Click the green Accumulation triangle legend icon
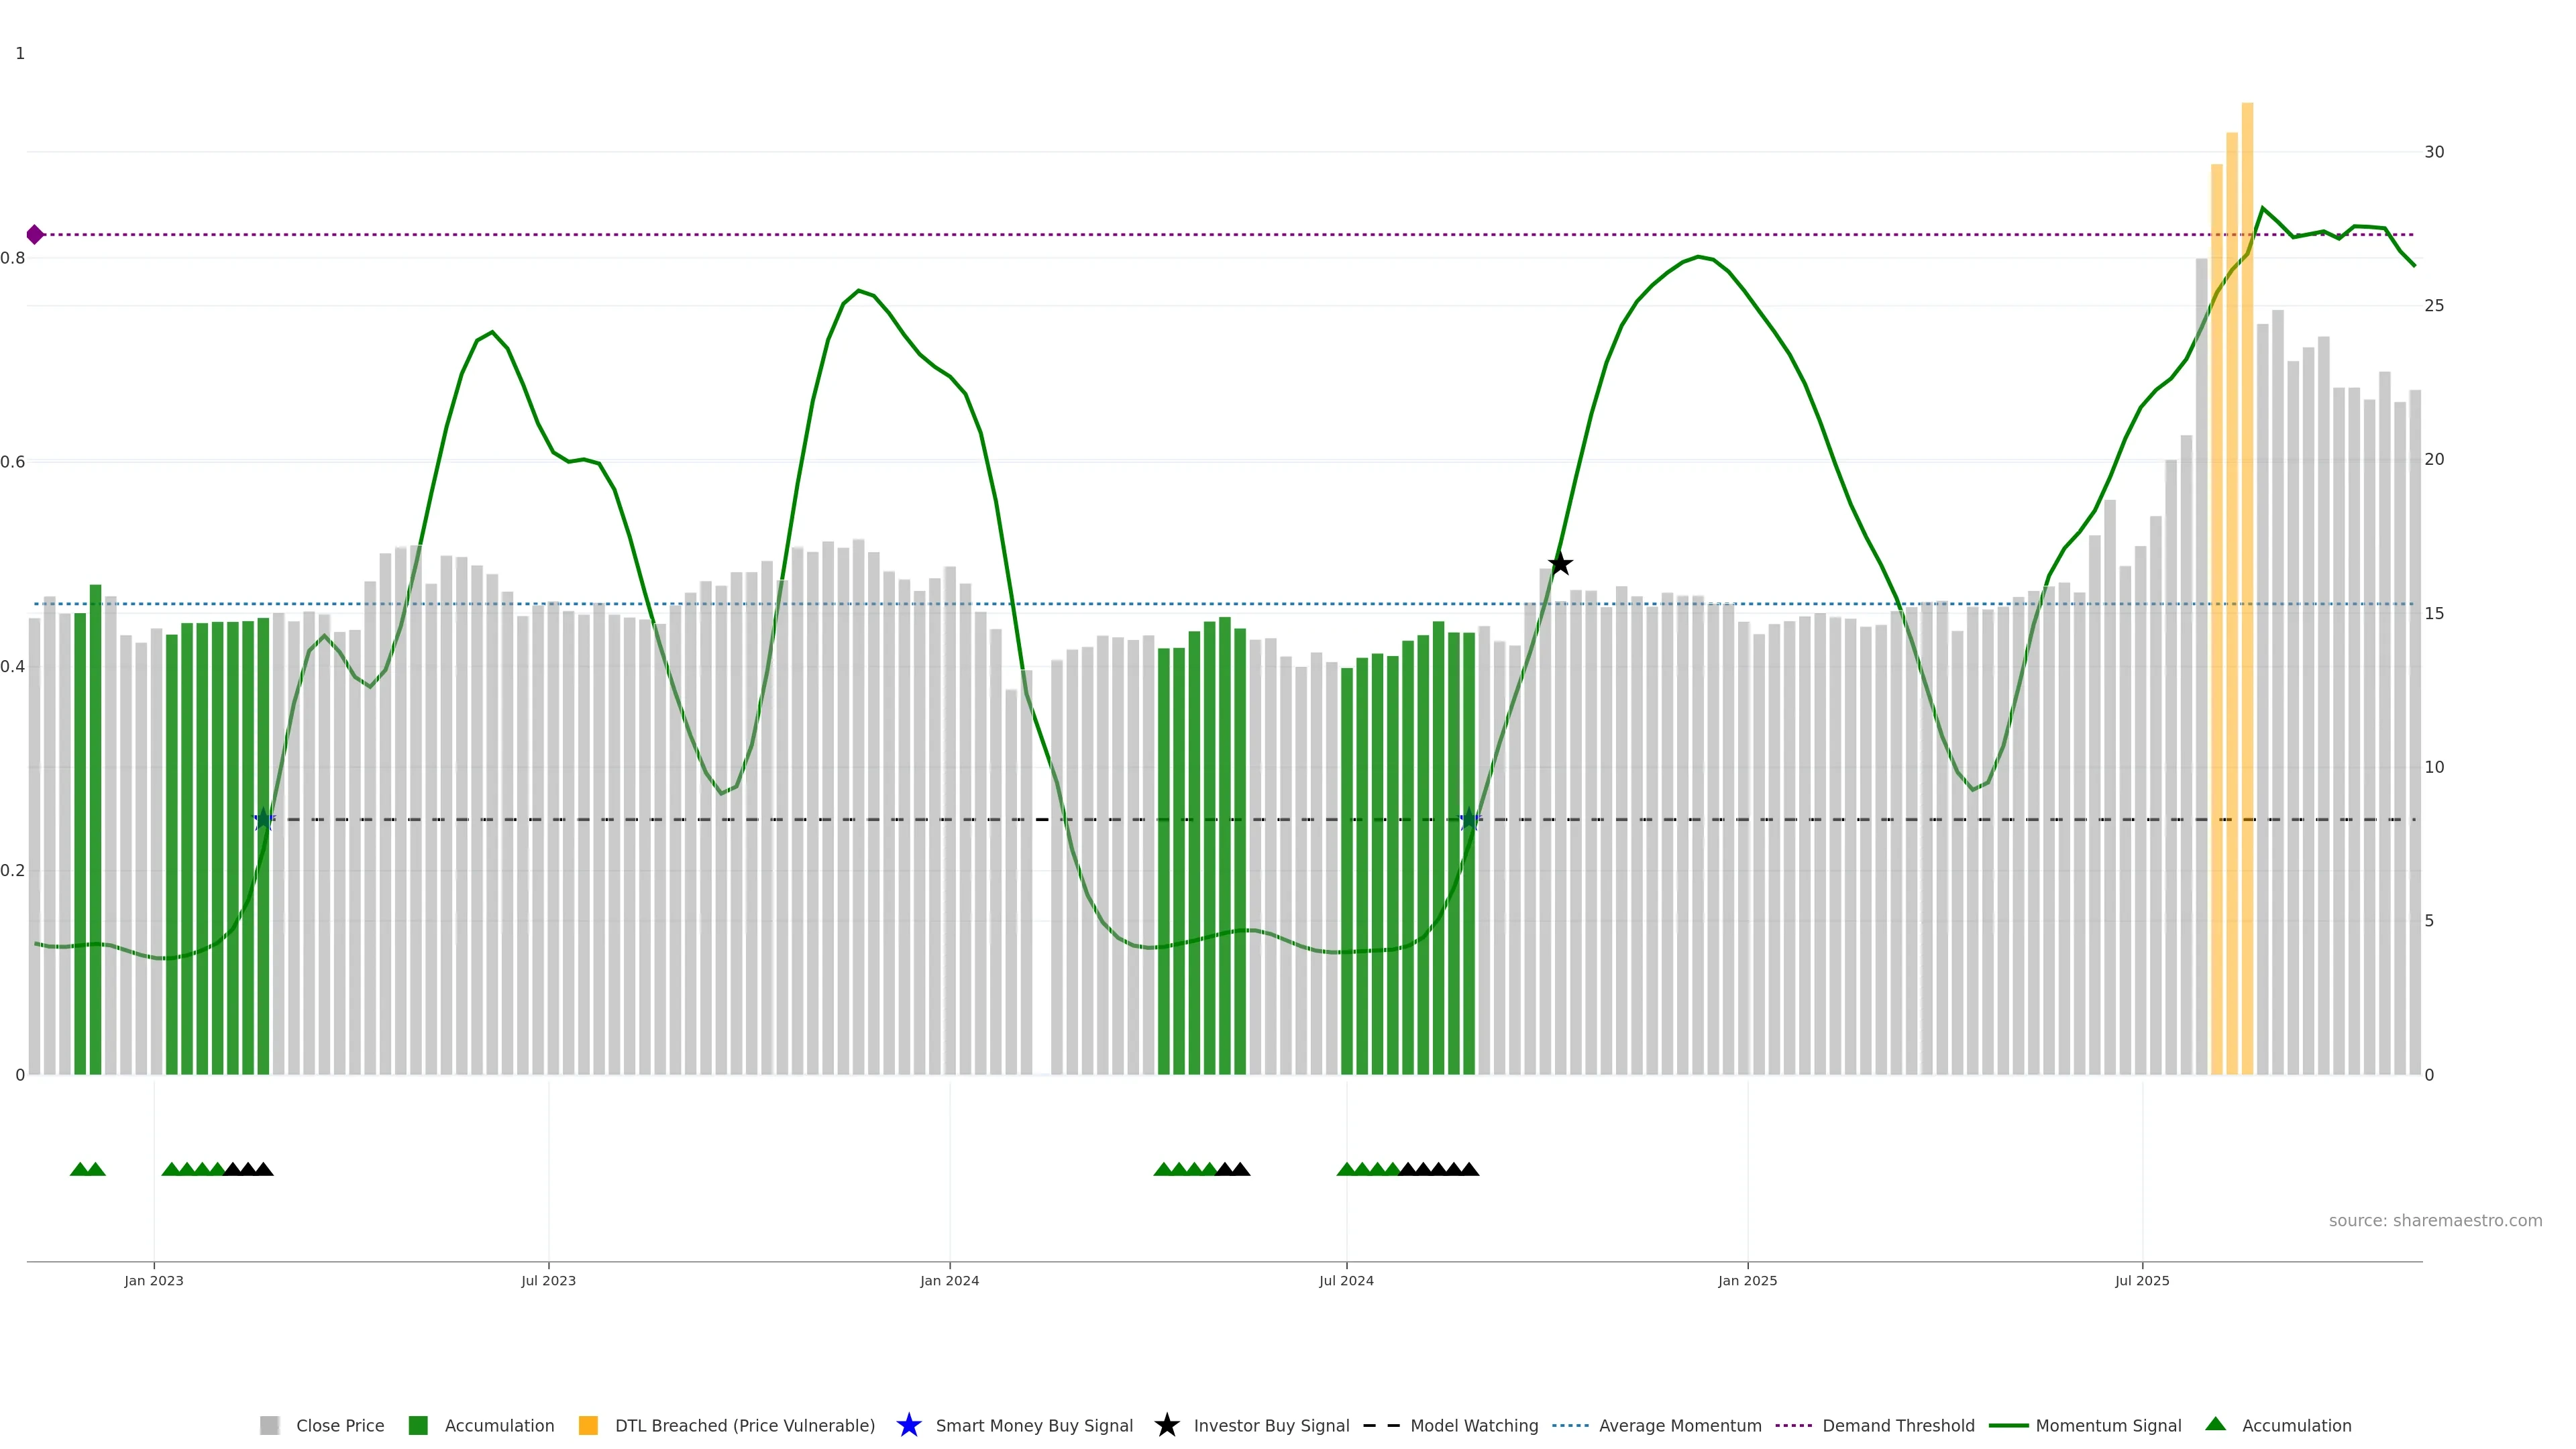 [2215, 1424]
